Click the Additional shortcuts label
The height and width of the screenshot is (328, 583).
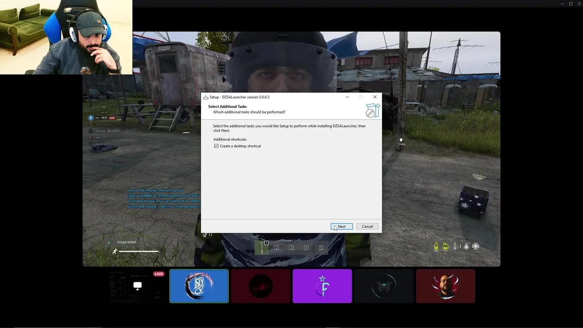click(x=230, y=139)
